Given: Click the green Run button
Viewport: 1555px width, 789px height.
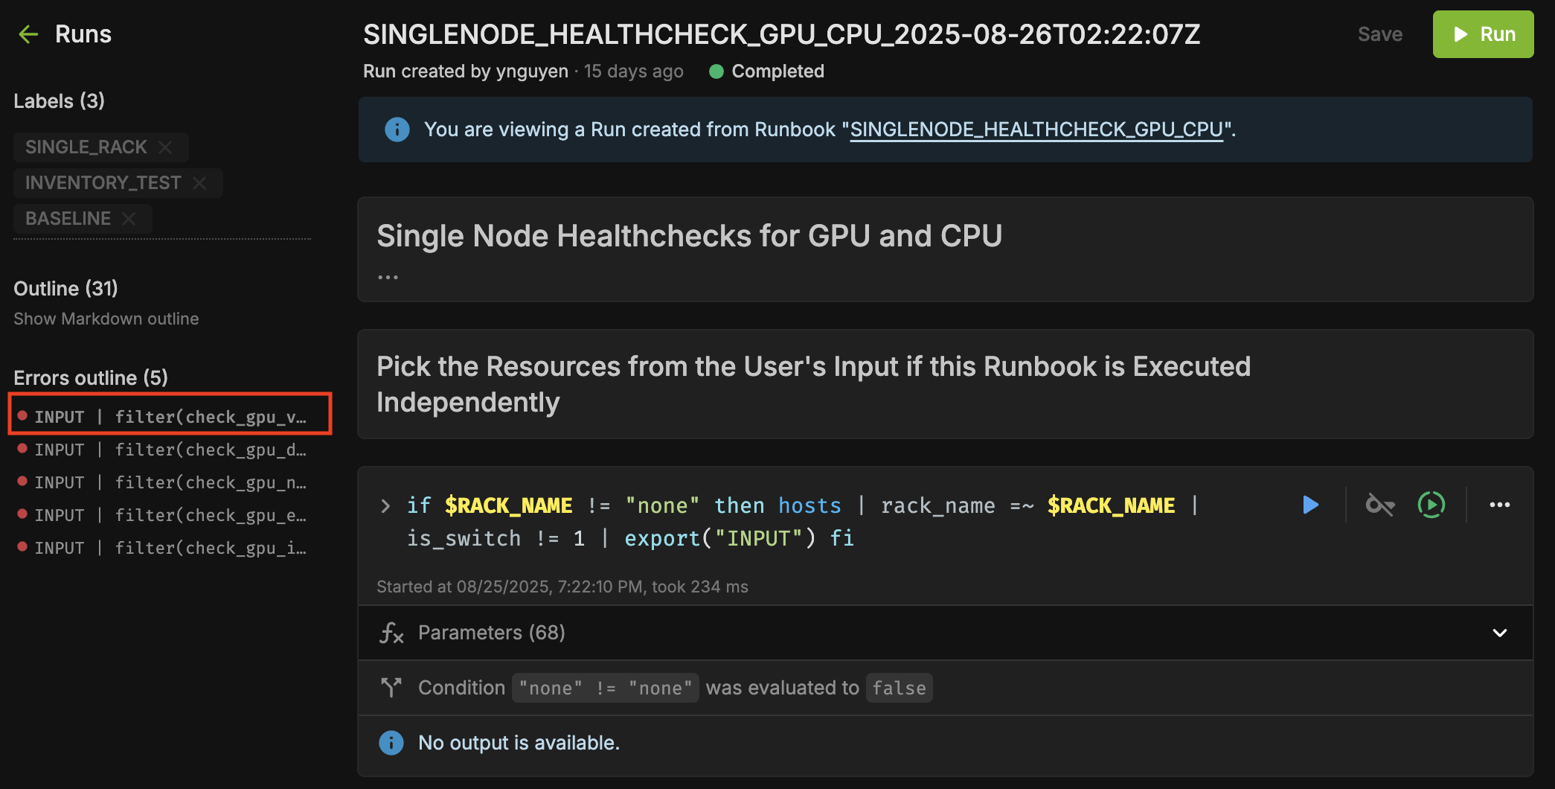Looking at the screenshot, I should pos(1483,34).
